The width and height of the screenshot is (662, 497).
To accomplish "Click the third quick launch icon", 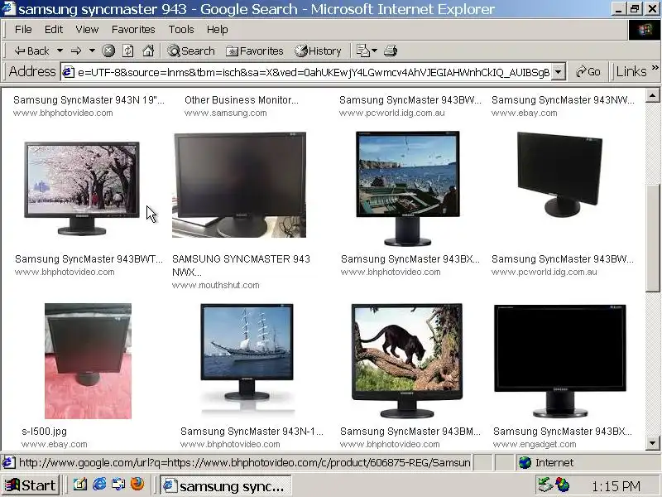I will pos(118,485).
